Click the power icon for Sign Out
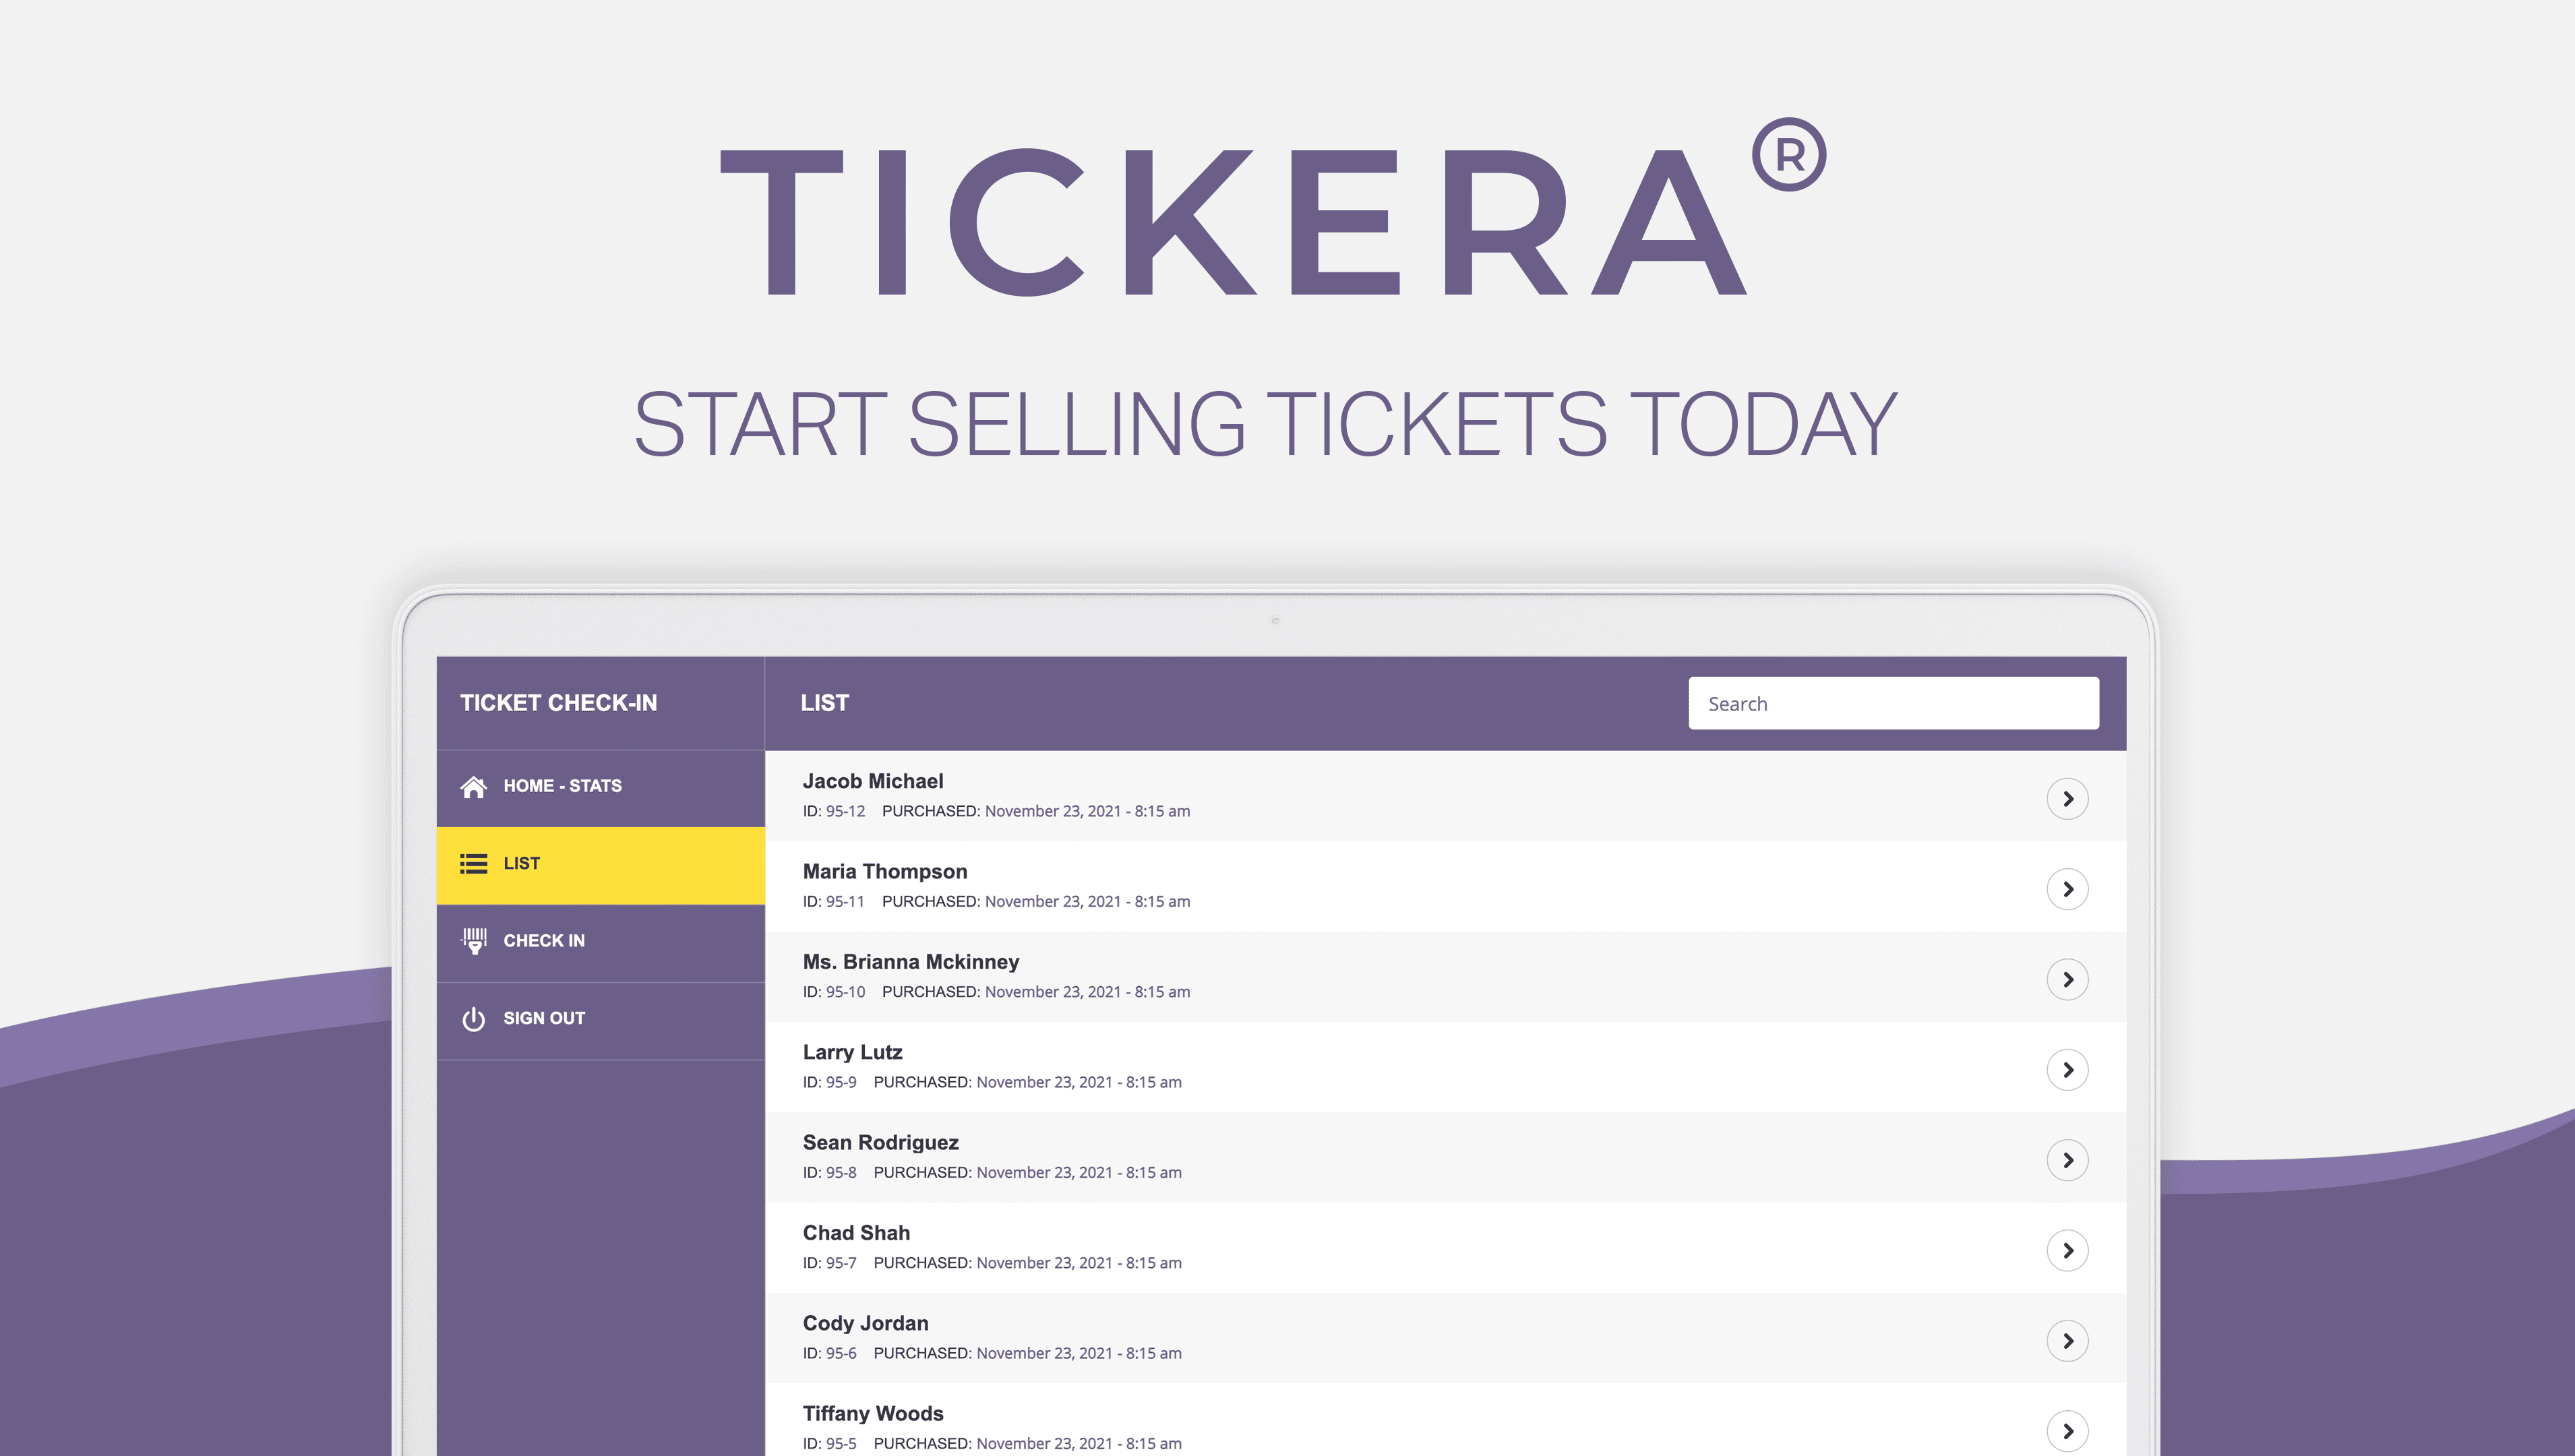Screen dimensions: 2575x1456 (x=473, y=1018)
